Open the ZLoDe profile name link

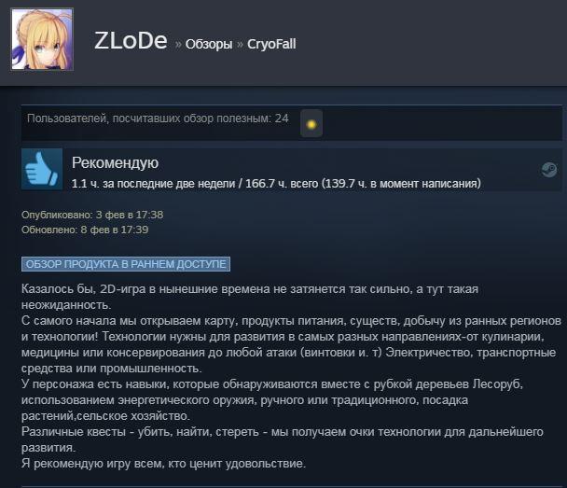coord(131,40)
